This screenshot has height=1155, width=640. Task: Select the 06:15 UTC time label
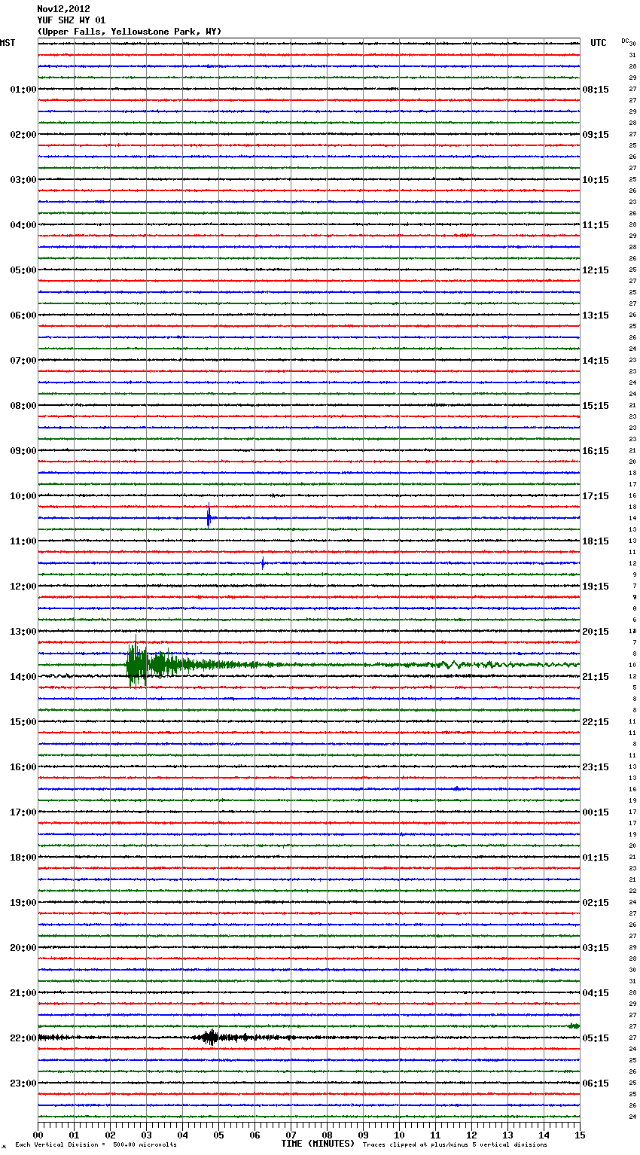[x=596, y=1083]
